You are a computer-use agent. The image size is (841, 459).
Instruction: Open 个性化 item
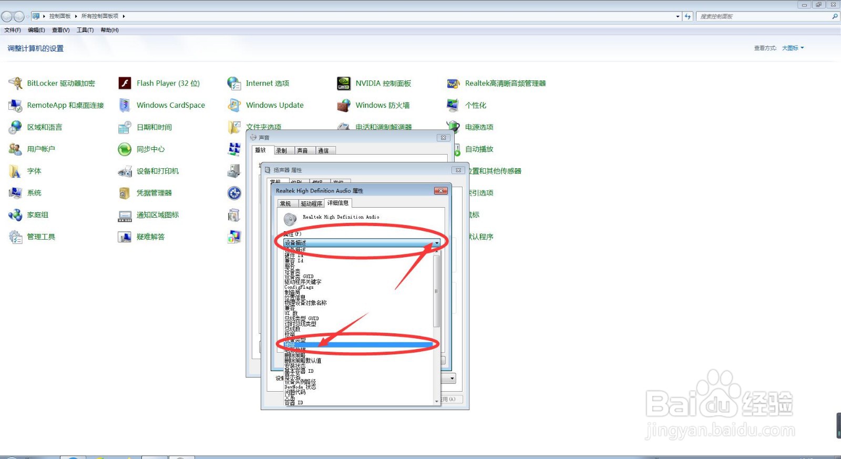466,105
